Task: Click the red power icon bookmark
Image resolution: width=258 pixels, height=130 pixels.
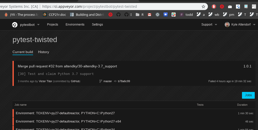Action: tap(110, 15)
